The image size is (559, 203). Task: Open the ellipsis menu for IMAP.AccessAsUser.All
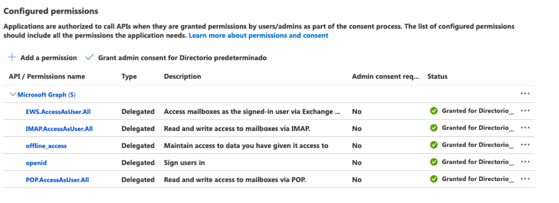coord(525,128)
